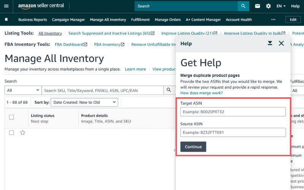Minimize the Help panel with collapse icon
This screenshot has width=304, height=190.
270,43
